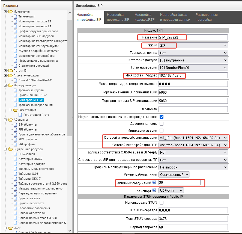The width and height of the screenshot is (242, 234).
Task: Click the SIP-домен input field
Action: 193,109
